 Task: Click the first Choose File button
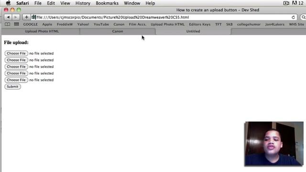16,53
